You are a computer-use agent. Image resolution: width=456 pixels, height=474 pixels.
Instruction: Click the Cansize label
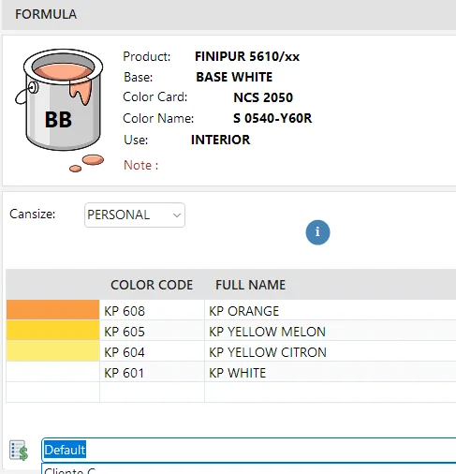pos(33,214)
